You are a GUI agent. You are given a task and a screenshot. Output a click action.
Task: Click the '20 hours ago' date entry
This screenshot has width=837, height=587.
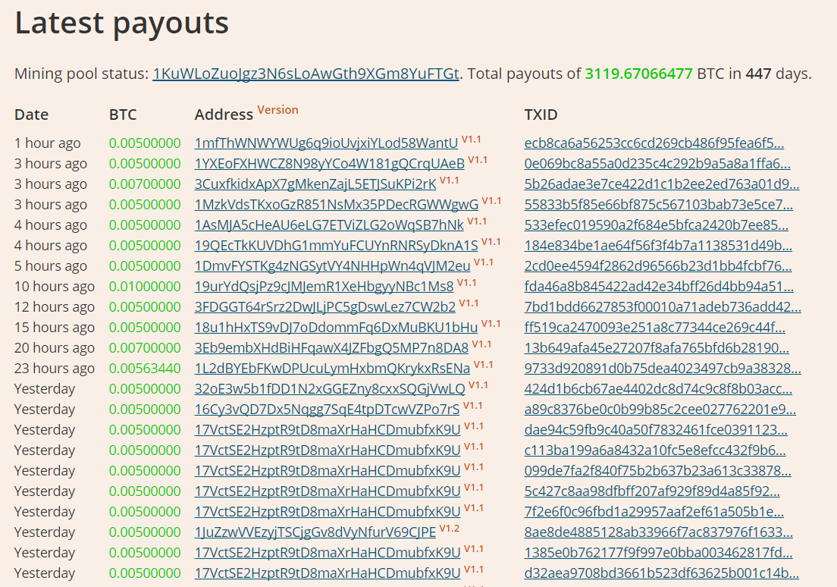[55, 347]
